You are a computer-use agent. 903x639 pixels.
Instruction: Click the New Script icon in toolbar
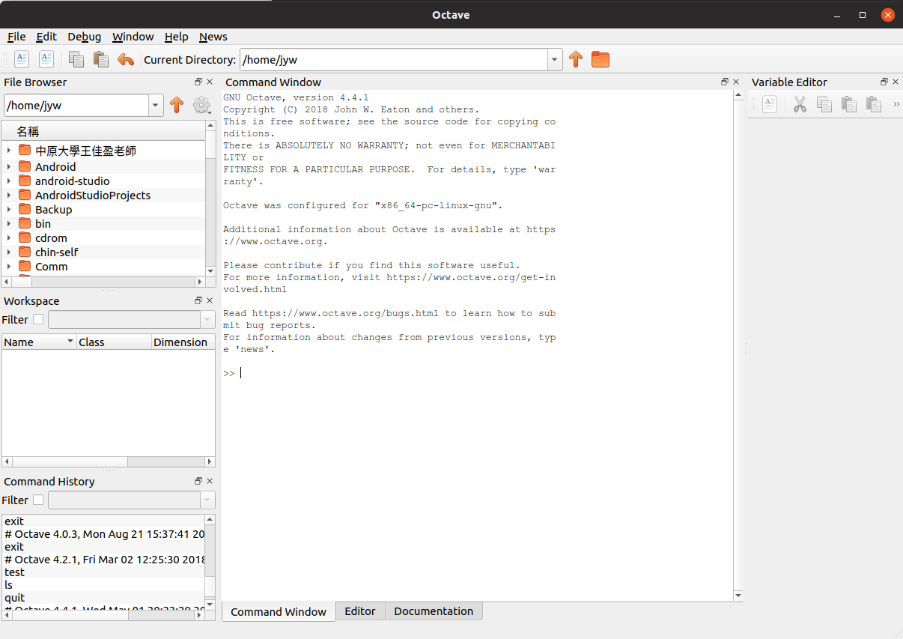pyautogui.click(x=22, y=59)
